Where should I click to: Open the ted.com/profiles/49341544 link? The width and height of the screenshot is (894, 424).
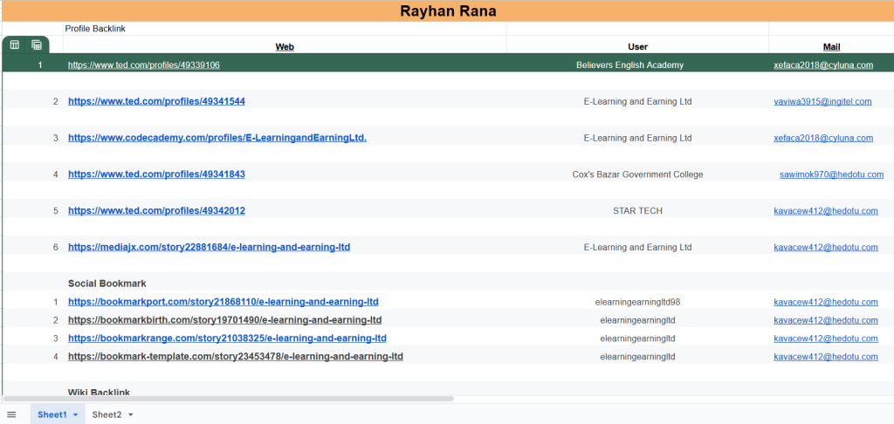click(157, 101)
